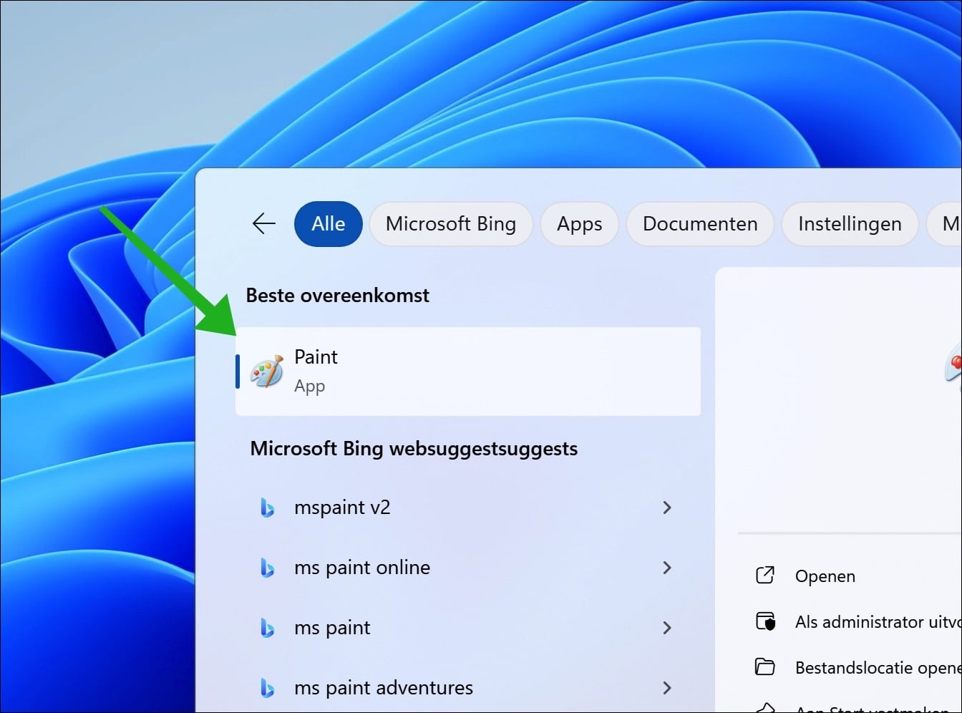Click the back arrow in search window

pos(263,223)
